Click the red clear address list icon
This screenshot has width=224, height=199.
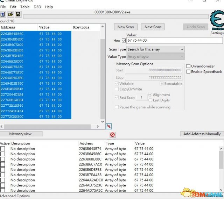pos(112,135)
